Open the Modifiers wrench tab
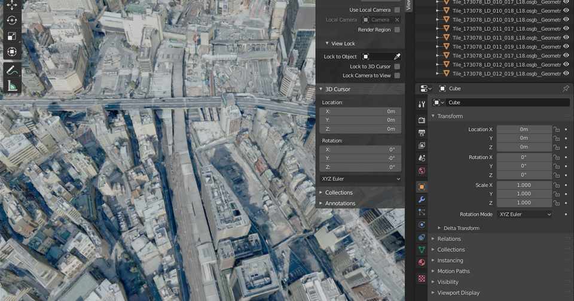Image resolution: width=574 pixels, height=301 pixels. click(422, 199)
